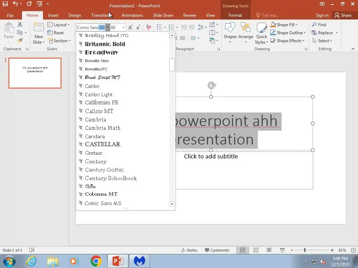Switch to Normal view in status bar
This screenshot has height=268, width=358.
point(243,250)
